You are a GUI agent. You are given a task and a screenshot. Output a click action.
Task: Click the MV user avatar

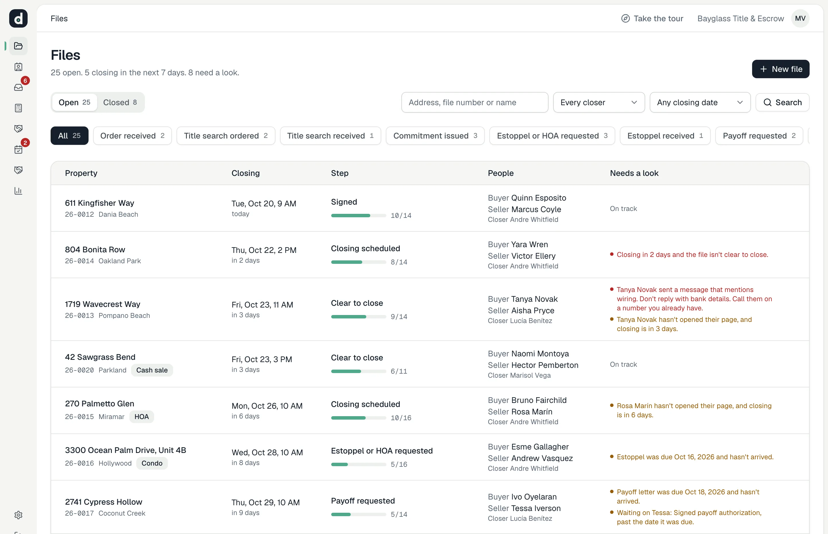tap(800, 18)
